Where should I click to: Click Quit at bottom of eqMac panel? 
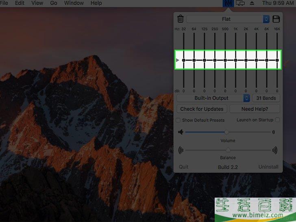click(x=184, y=167)
